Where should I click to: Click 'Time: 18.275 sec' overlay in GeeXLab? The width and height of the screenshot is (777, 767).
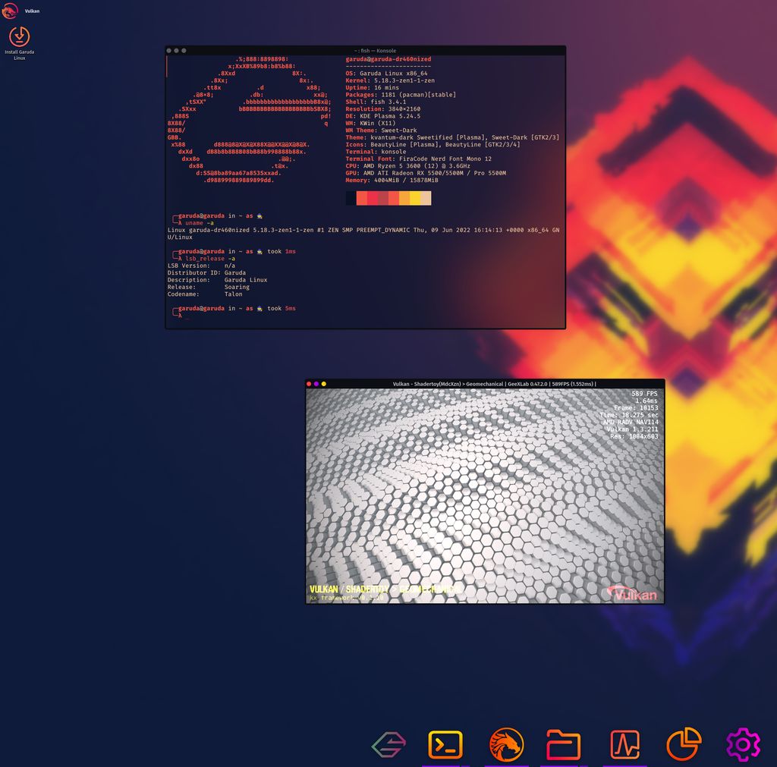pyautogui.click(x=629, y=415)
